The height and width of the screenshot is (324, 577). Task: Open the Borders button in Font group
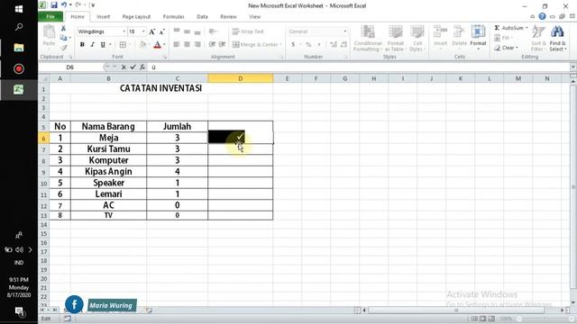point(123,44)
